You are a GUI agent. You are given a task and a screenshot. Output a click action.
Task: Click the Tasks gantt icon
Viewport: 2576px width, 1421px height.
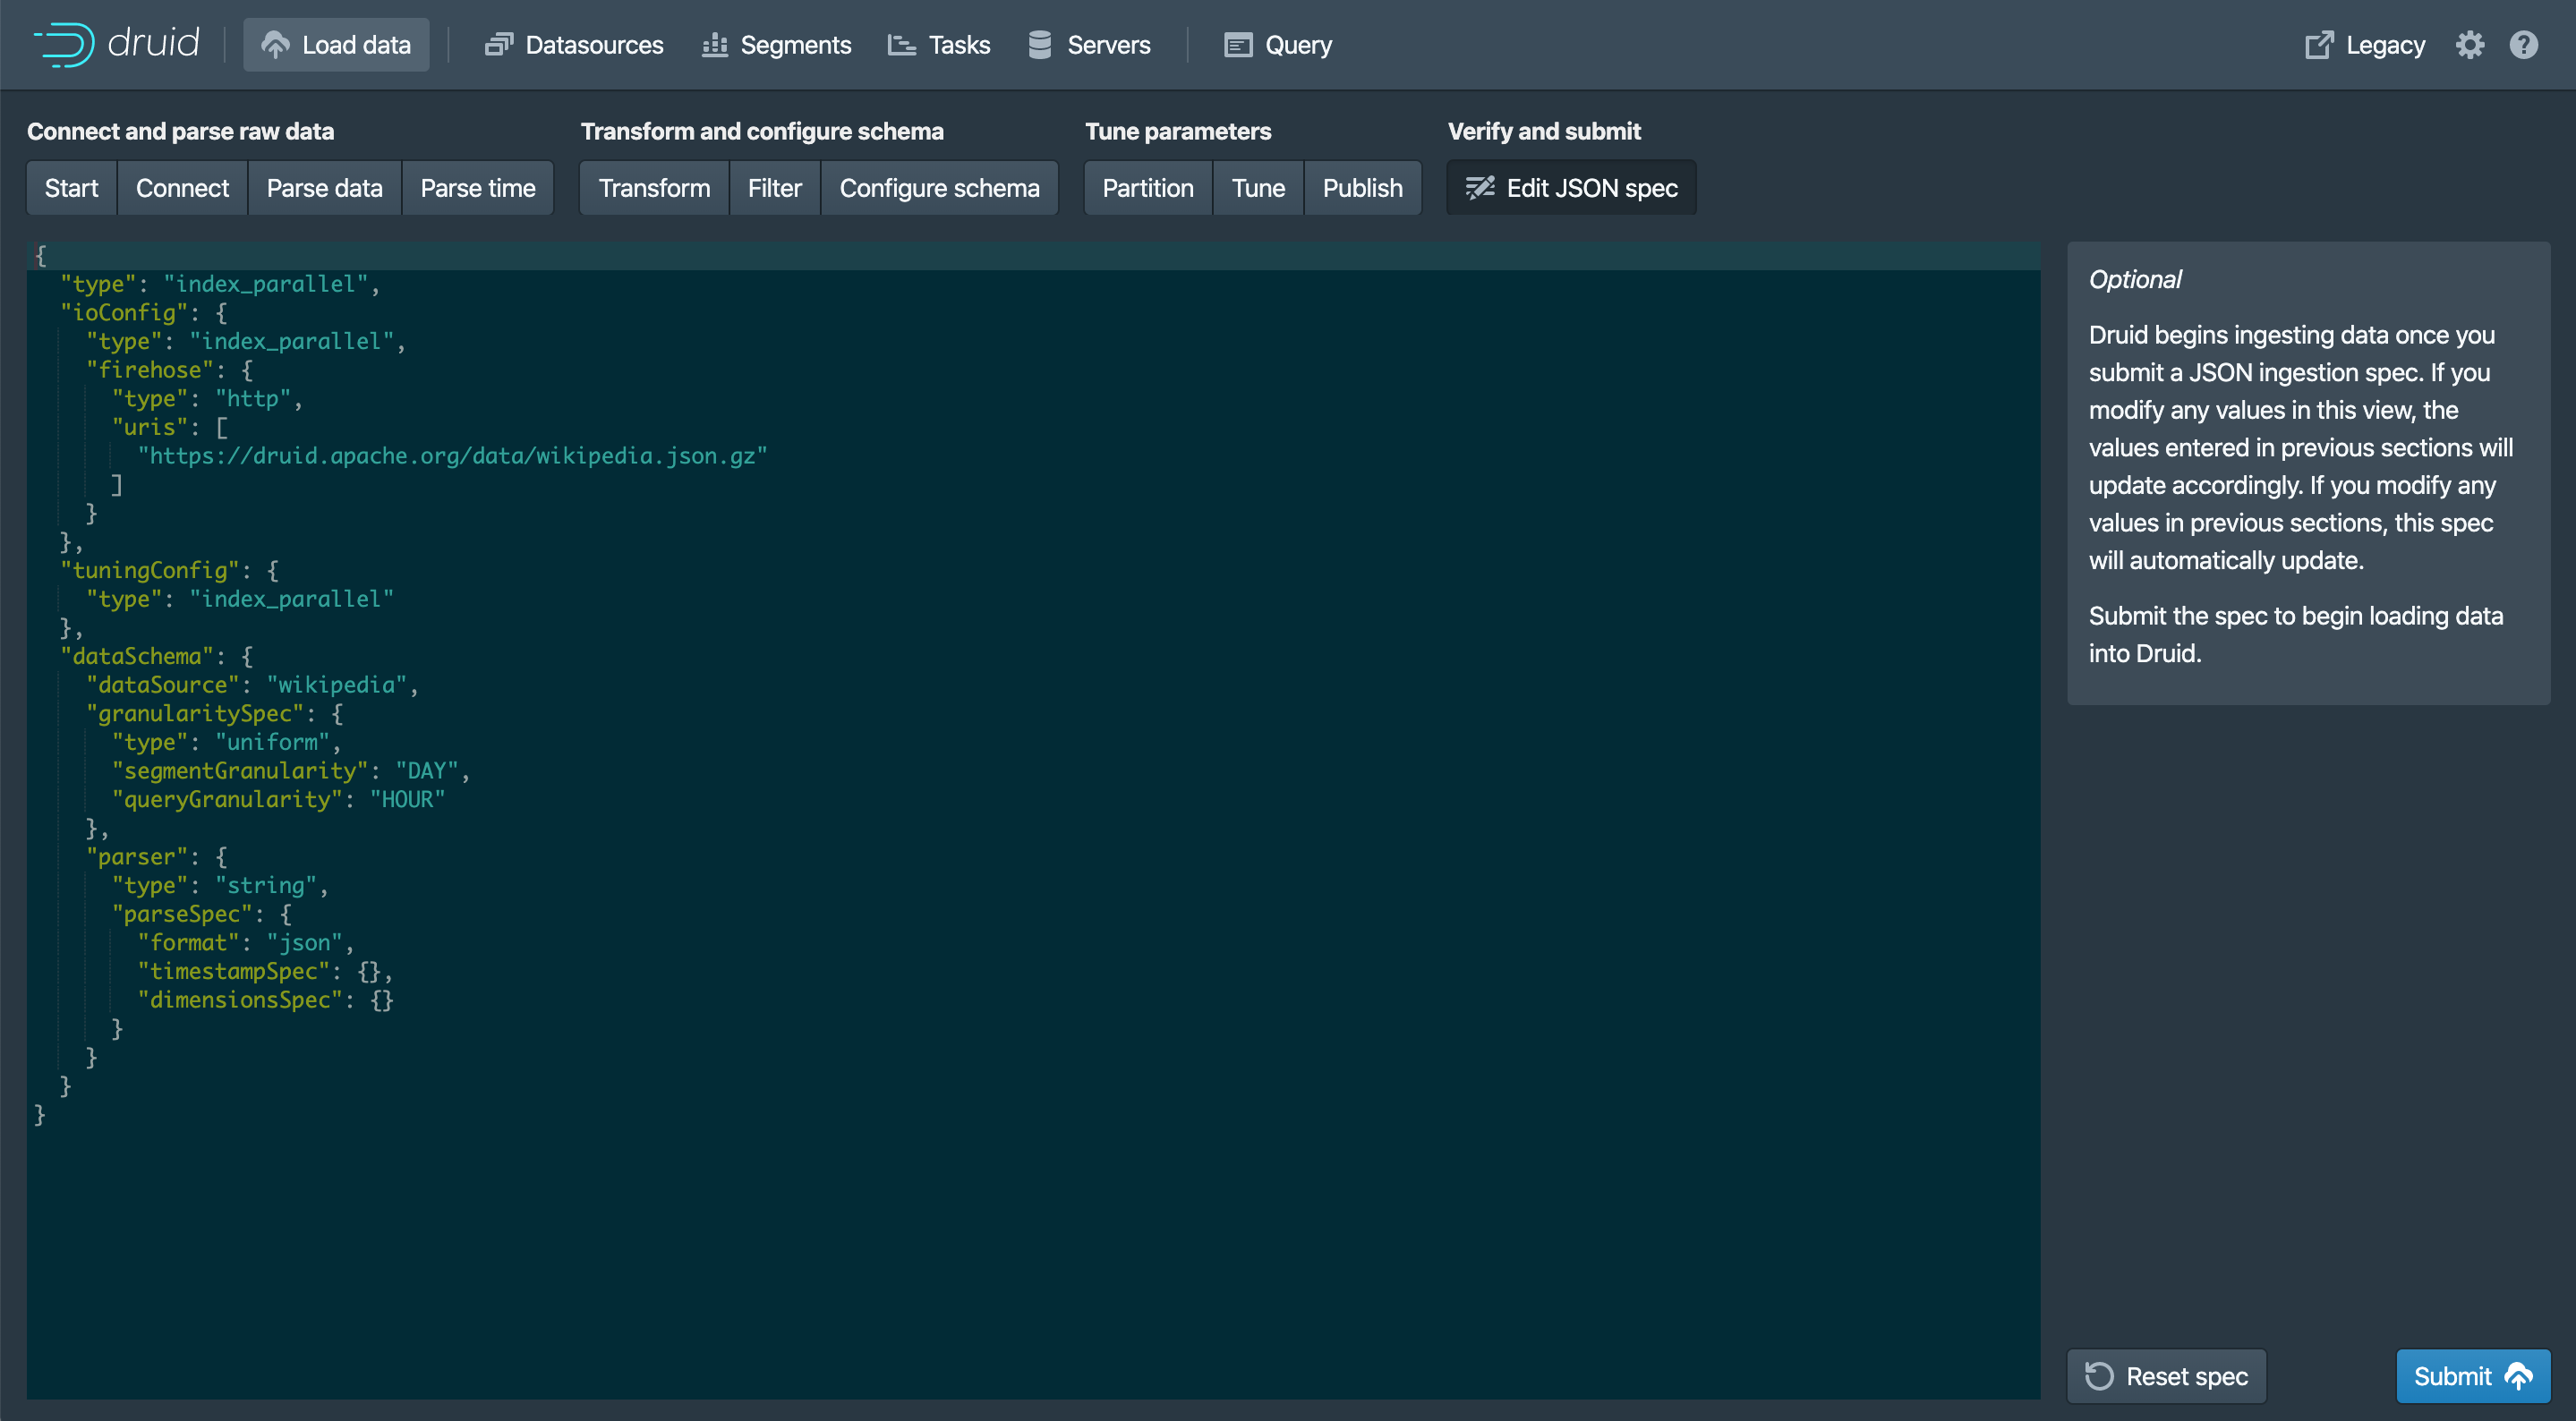click(901, 45)
